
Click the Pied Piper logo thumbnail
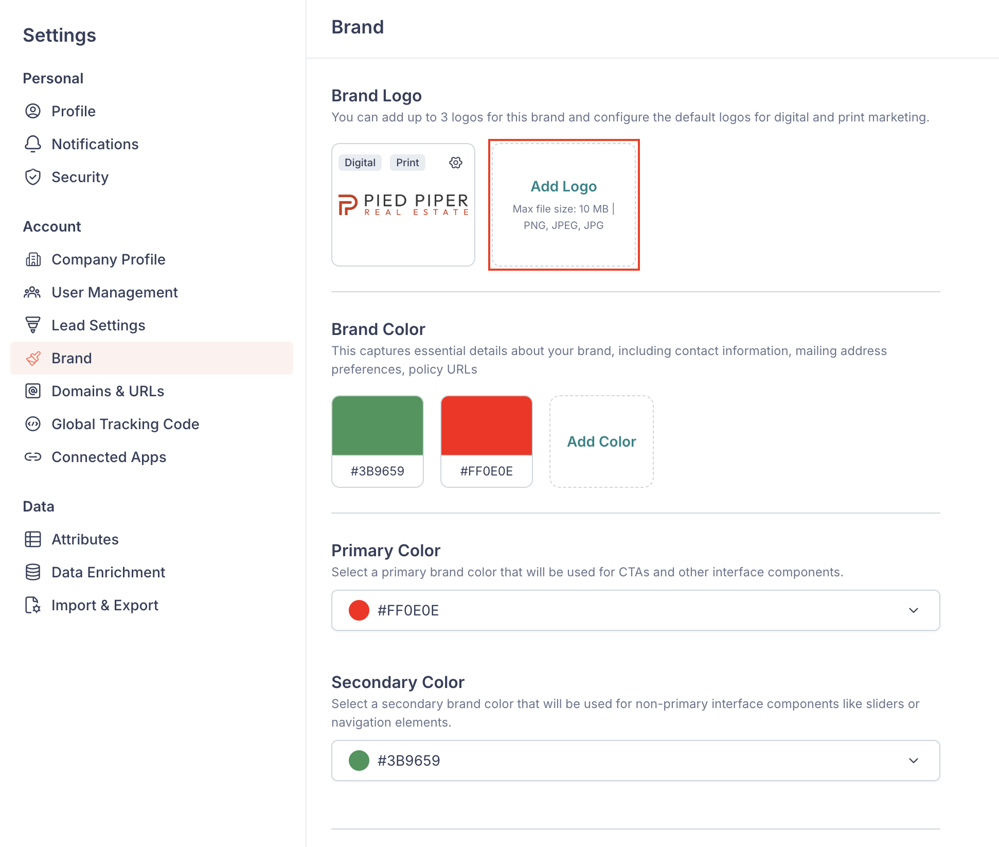tap(403, 205)
